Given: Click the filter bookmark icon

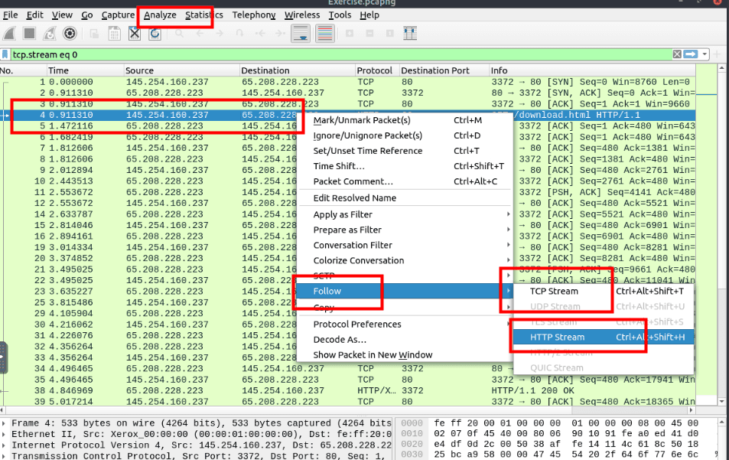Looking at the screenshot, I should click(x=6, y=54).
